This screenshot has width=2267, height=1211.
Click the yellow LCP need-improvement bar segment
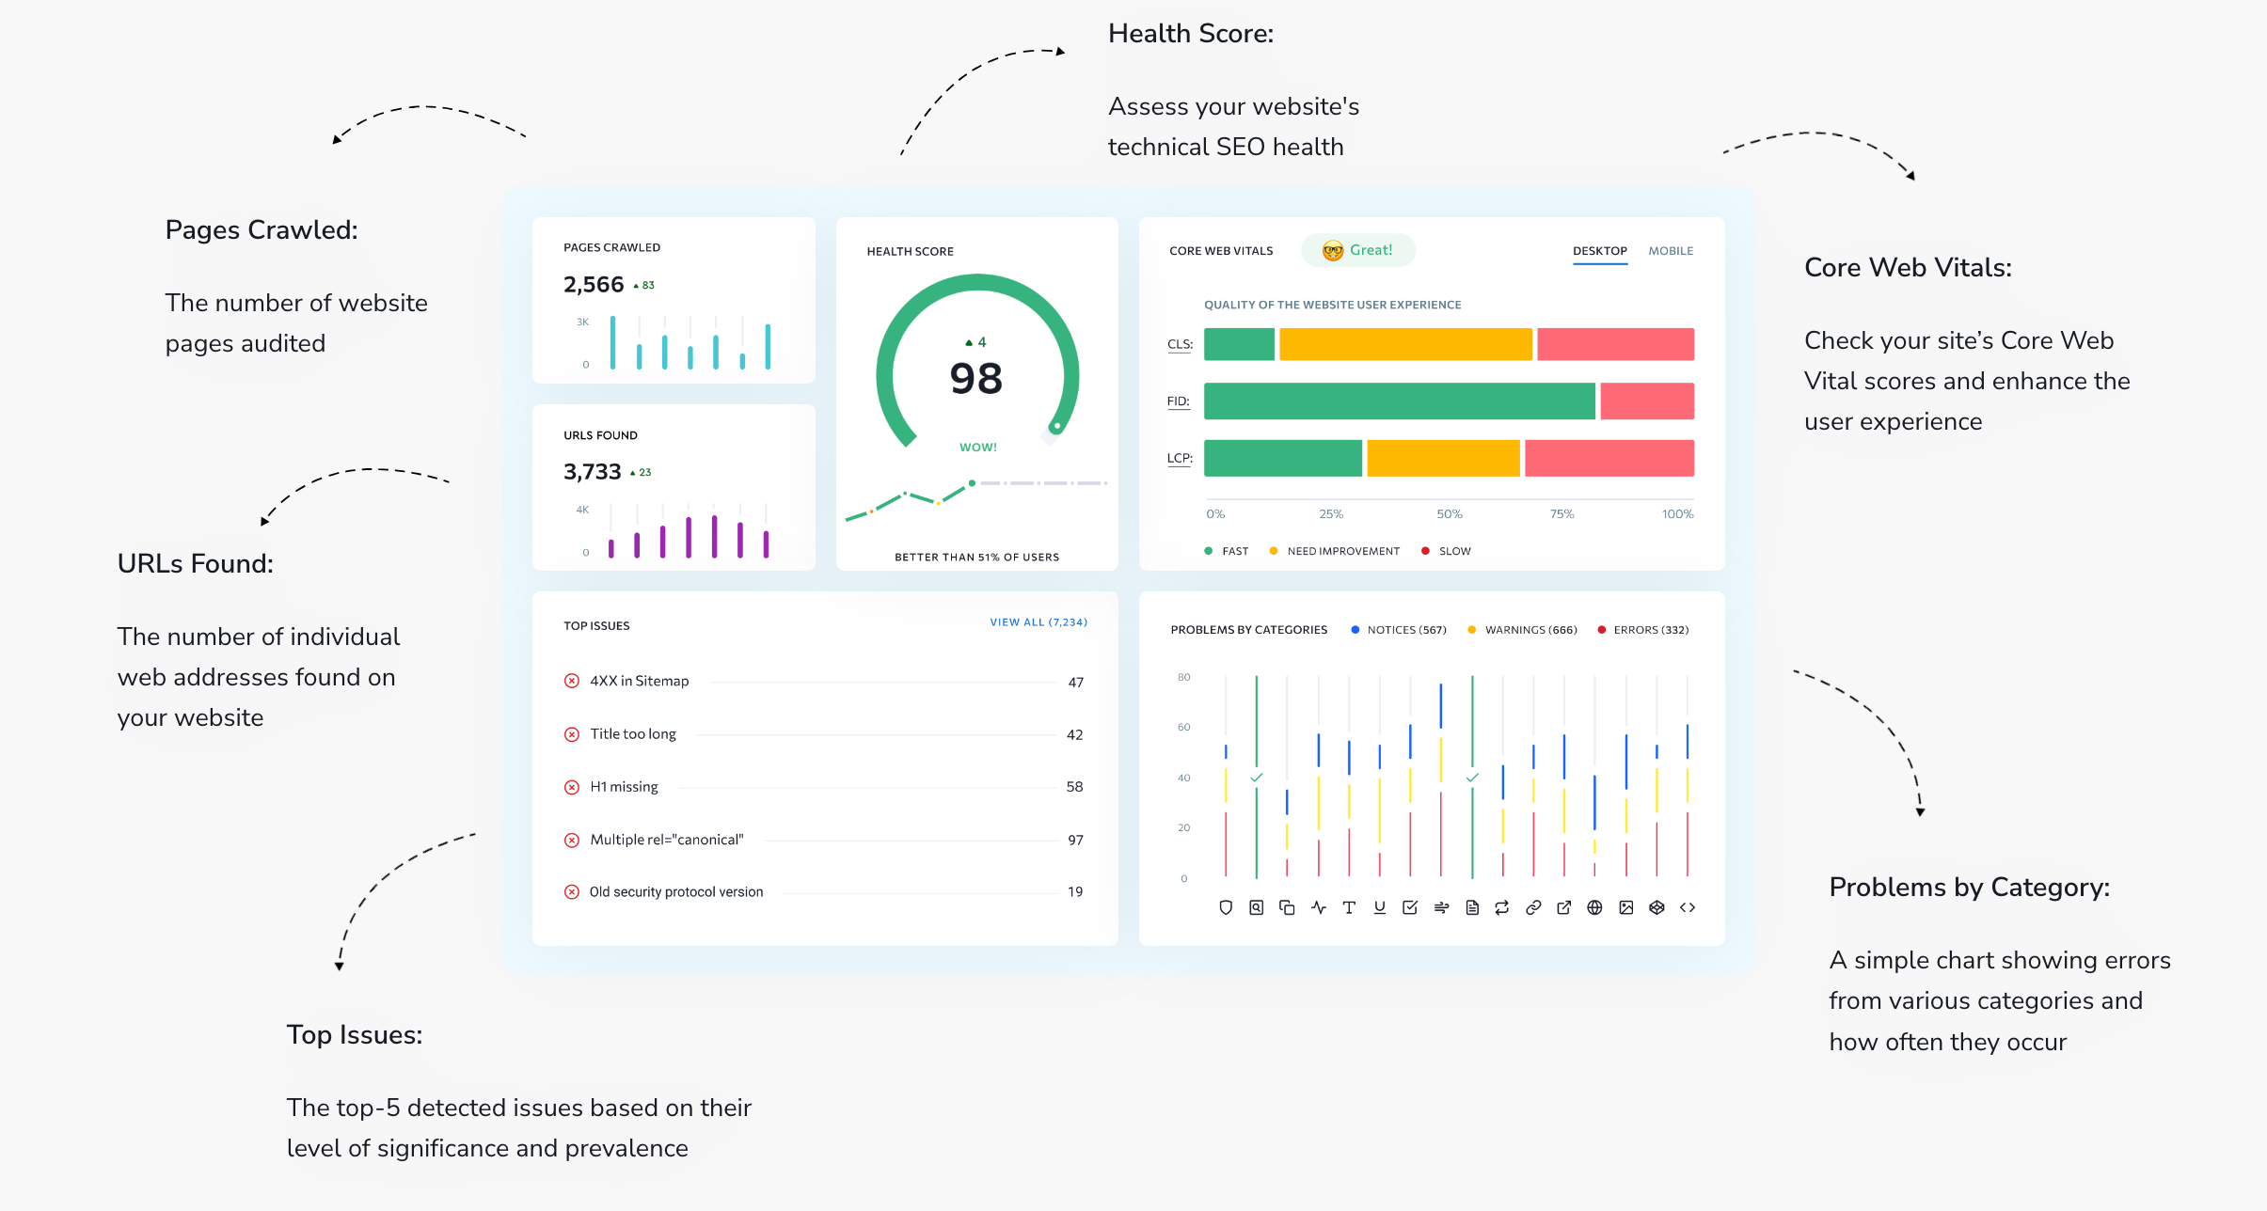pos(1443,459)
